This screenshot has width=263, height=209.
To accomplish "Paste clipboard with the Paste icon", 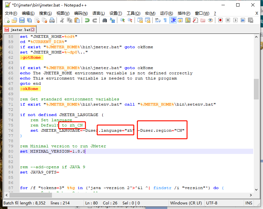I will click(77, 20).
